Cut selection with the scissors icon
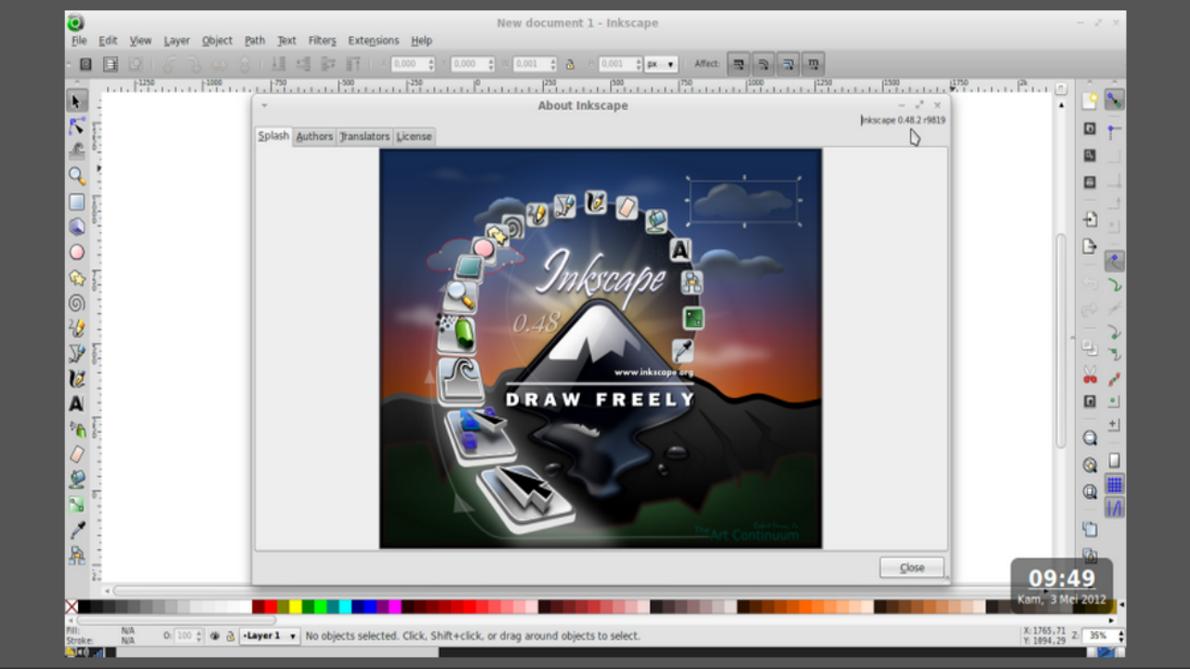The height and width of the screenshot is (669, 1190). (1090, 375)
